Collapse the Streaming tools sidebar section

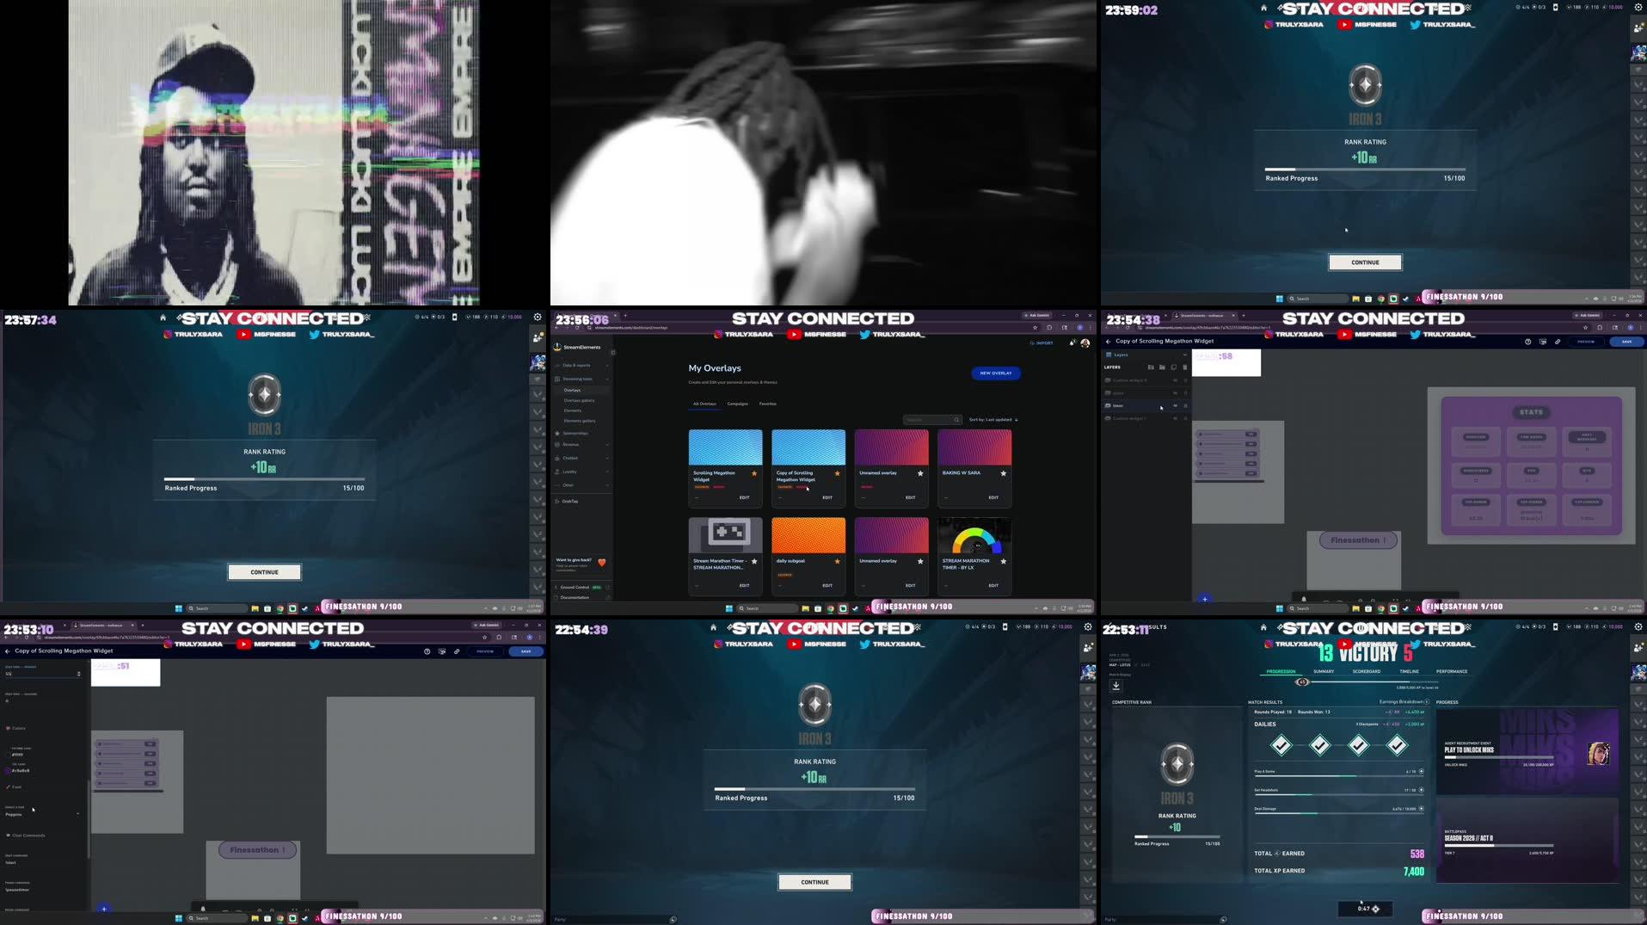608,379
